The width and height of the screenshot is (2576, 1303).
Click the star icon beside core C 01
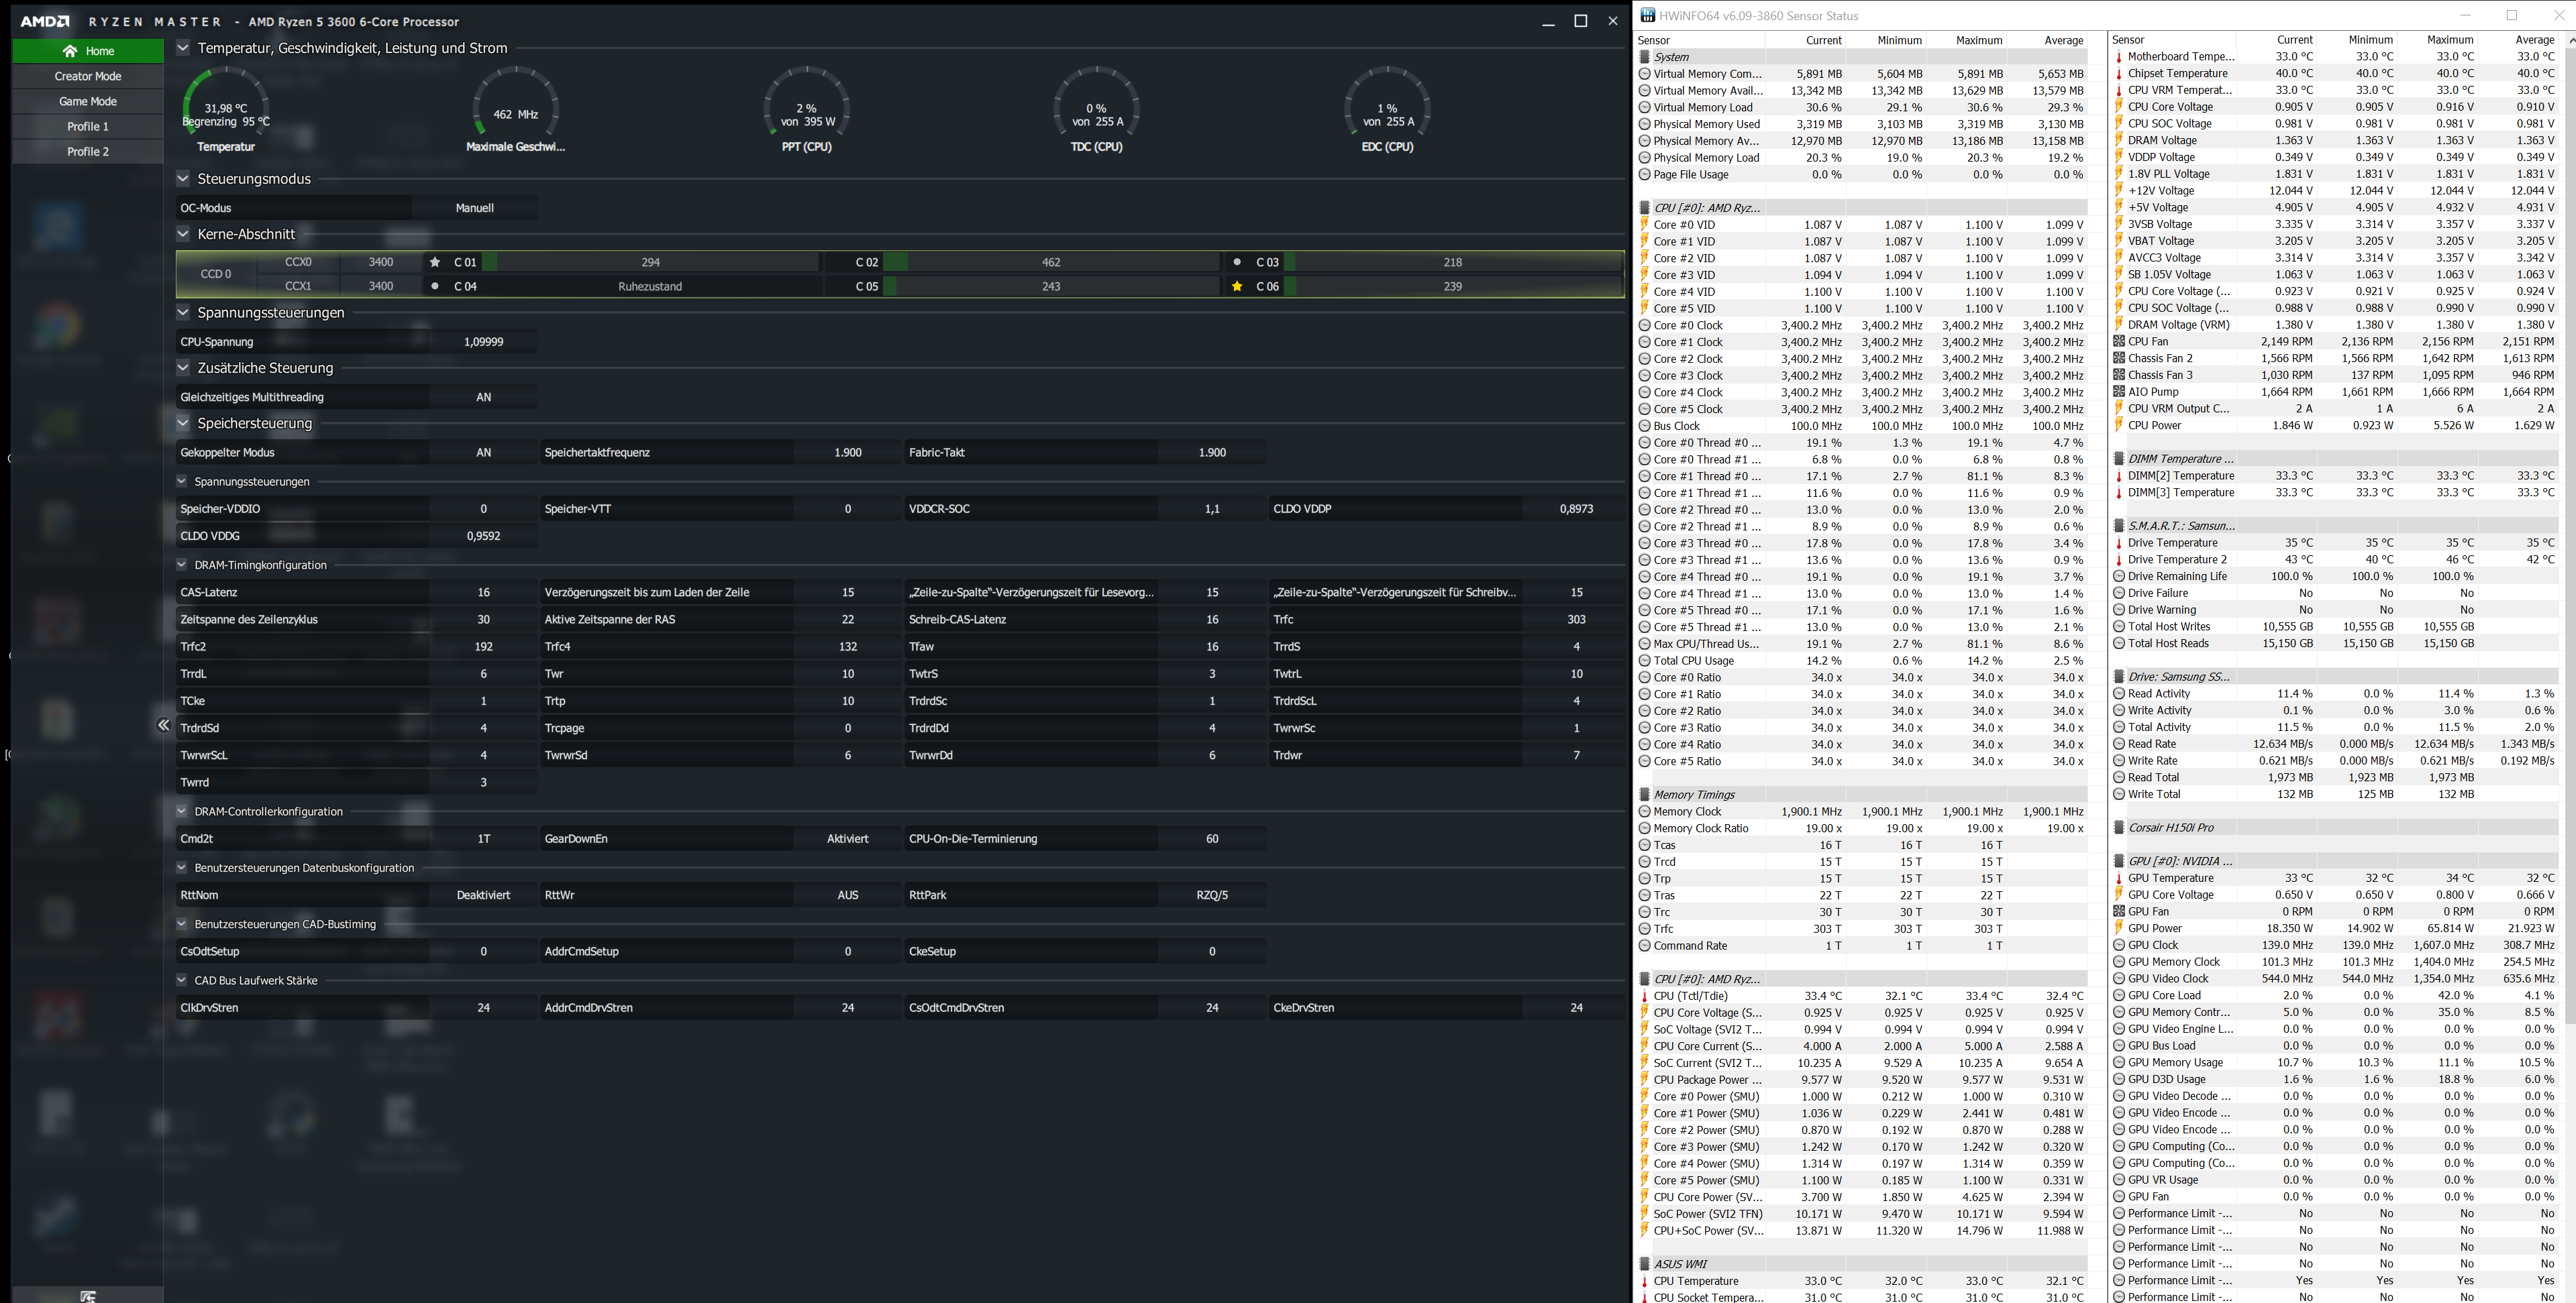point(435,262)
